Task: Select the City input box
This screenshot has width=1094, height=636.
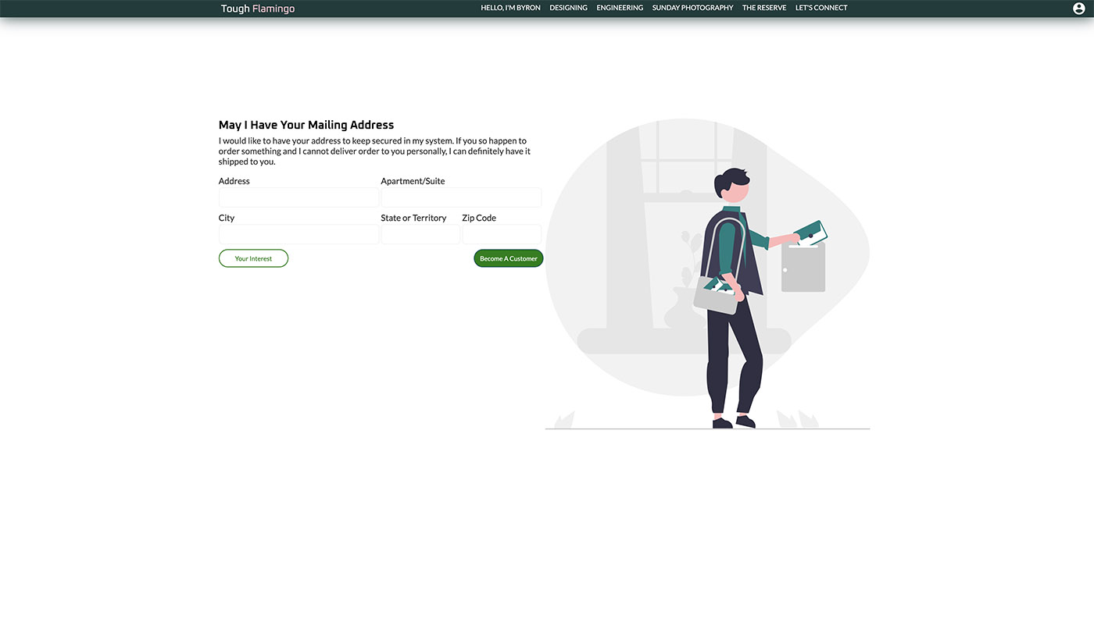Action: point(299,234)
